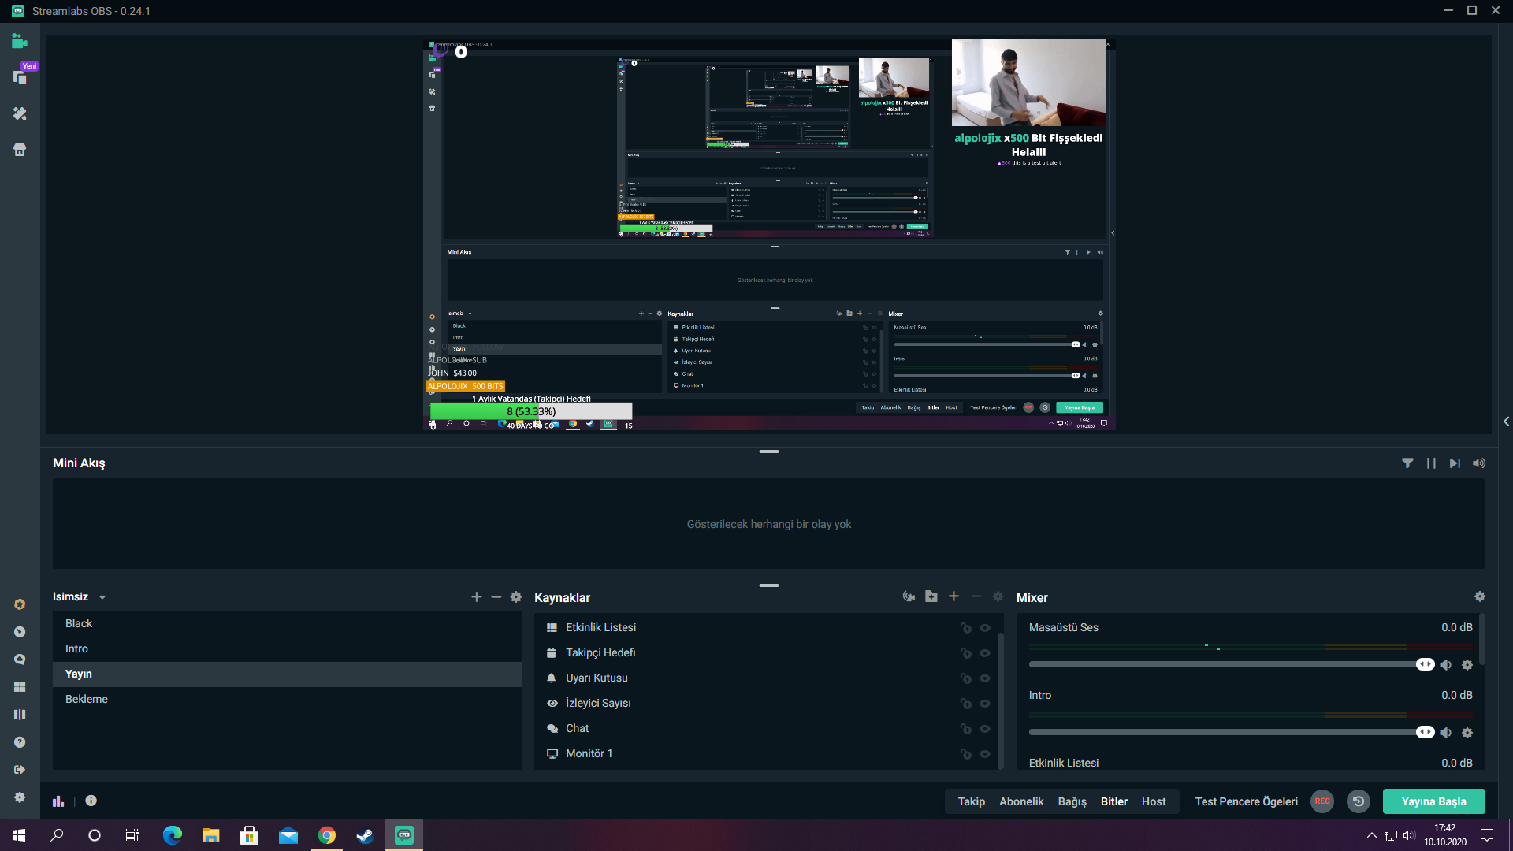Skip to next alert in Mini Akış
Screen dimensions: 1513x851
pos(1455,463)
